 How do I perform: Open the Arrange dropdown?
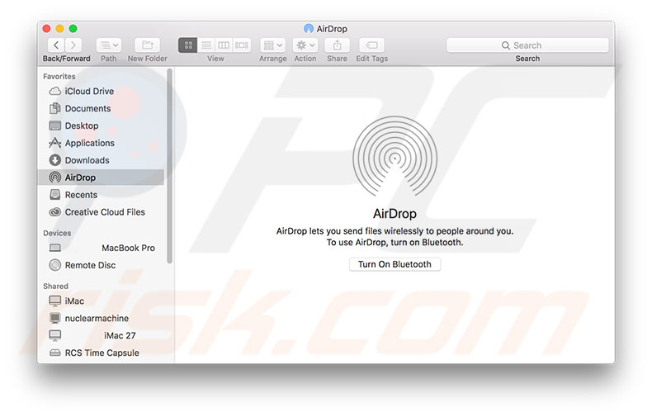pos(273,45)
